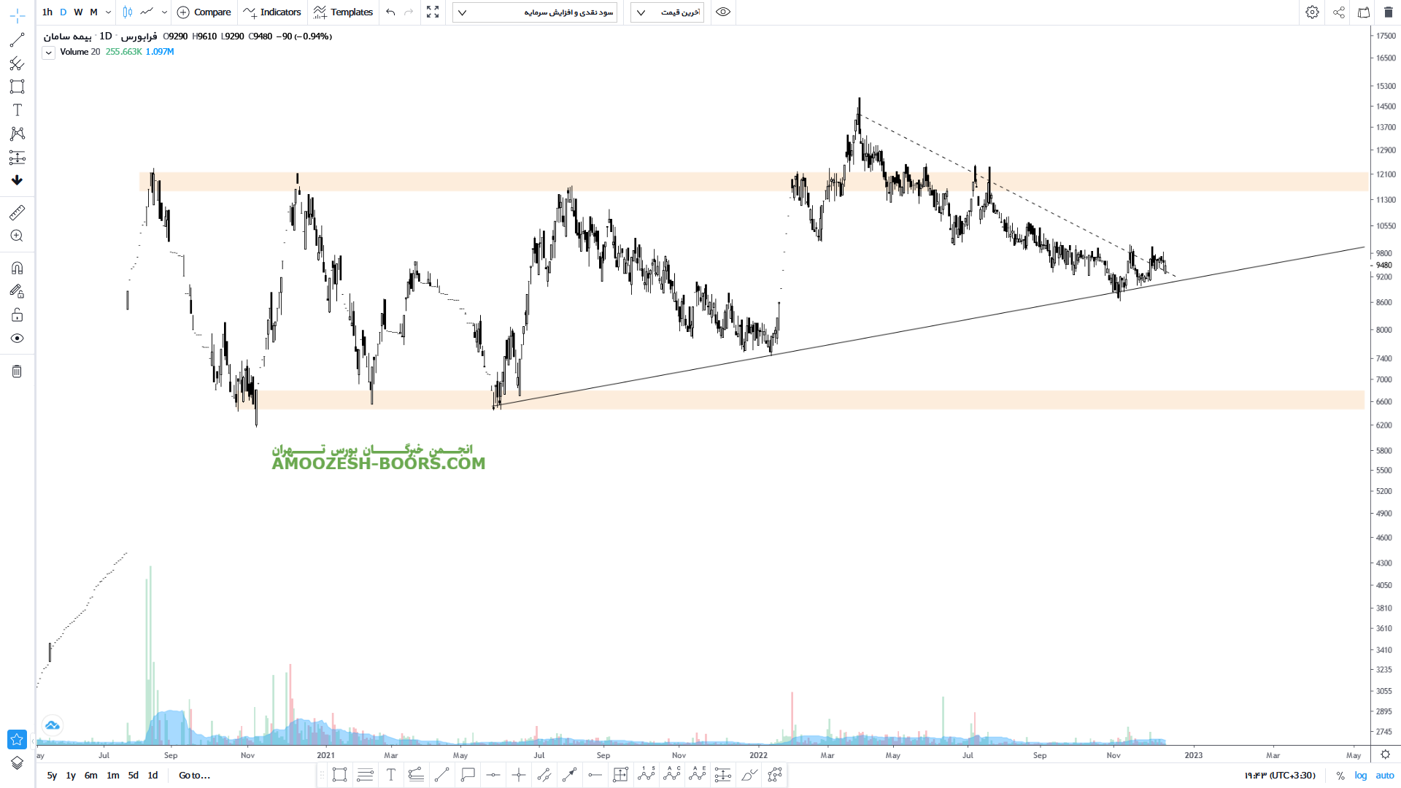Viewport: 1401px width, 788px height.
Task: Click the trash remove drawings icon
Action: point(17,371)
